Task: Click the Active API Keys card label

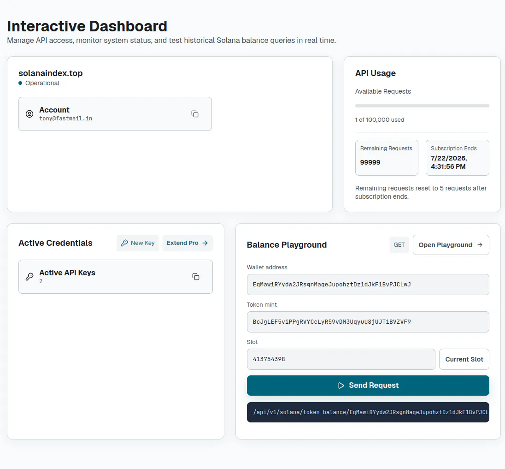Action: pos(67,273)
